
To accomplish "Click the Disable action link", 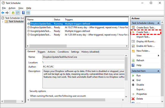I will pos(140,85).
